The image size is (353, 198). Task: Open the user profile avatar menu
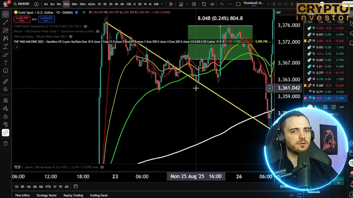point(6,4)
